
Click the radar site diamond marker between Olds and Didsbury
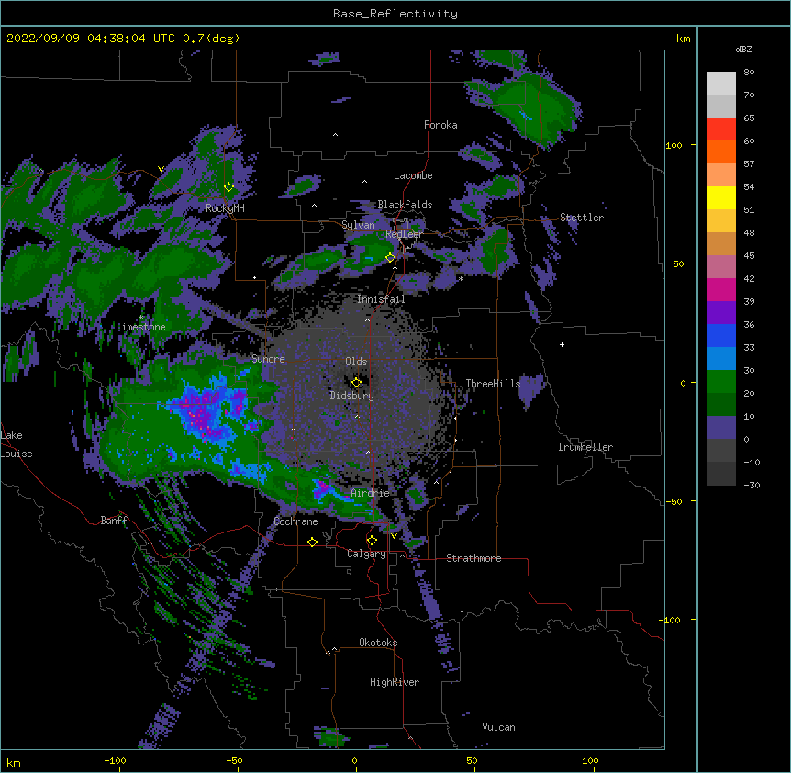click(x=356, y=382)
